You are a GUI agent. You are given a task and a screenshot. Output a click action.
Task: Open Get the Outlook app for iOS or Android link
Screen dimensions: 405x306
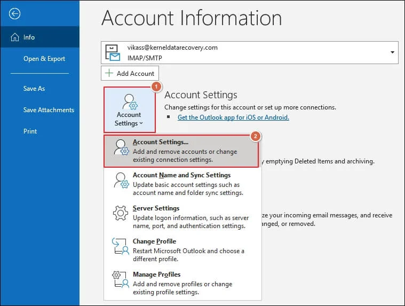click(x=233, y=117)
